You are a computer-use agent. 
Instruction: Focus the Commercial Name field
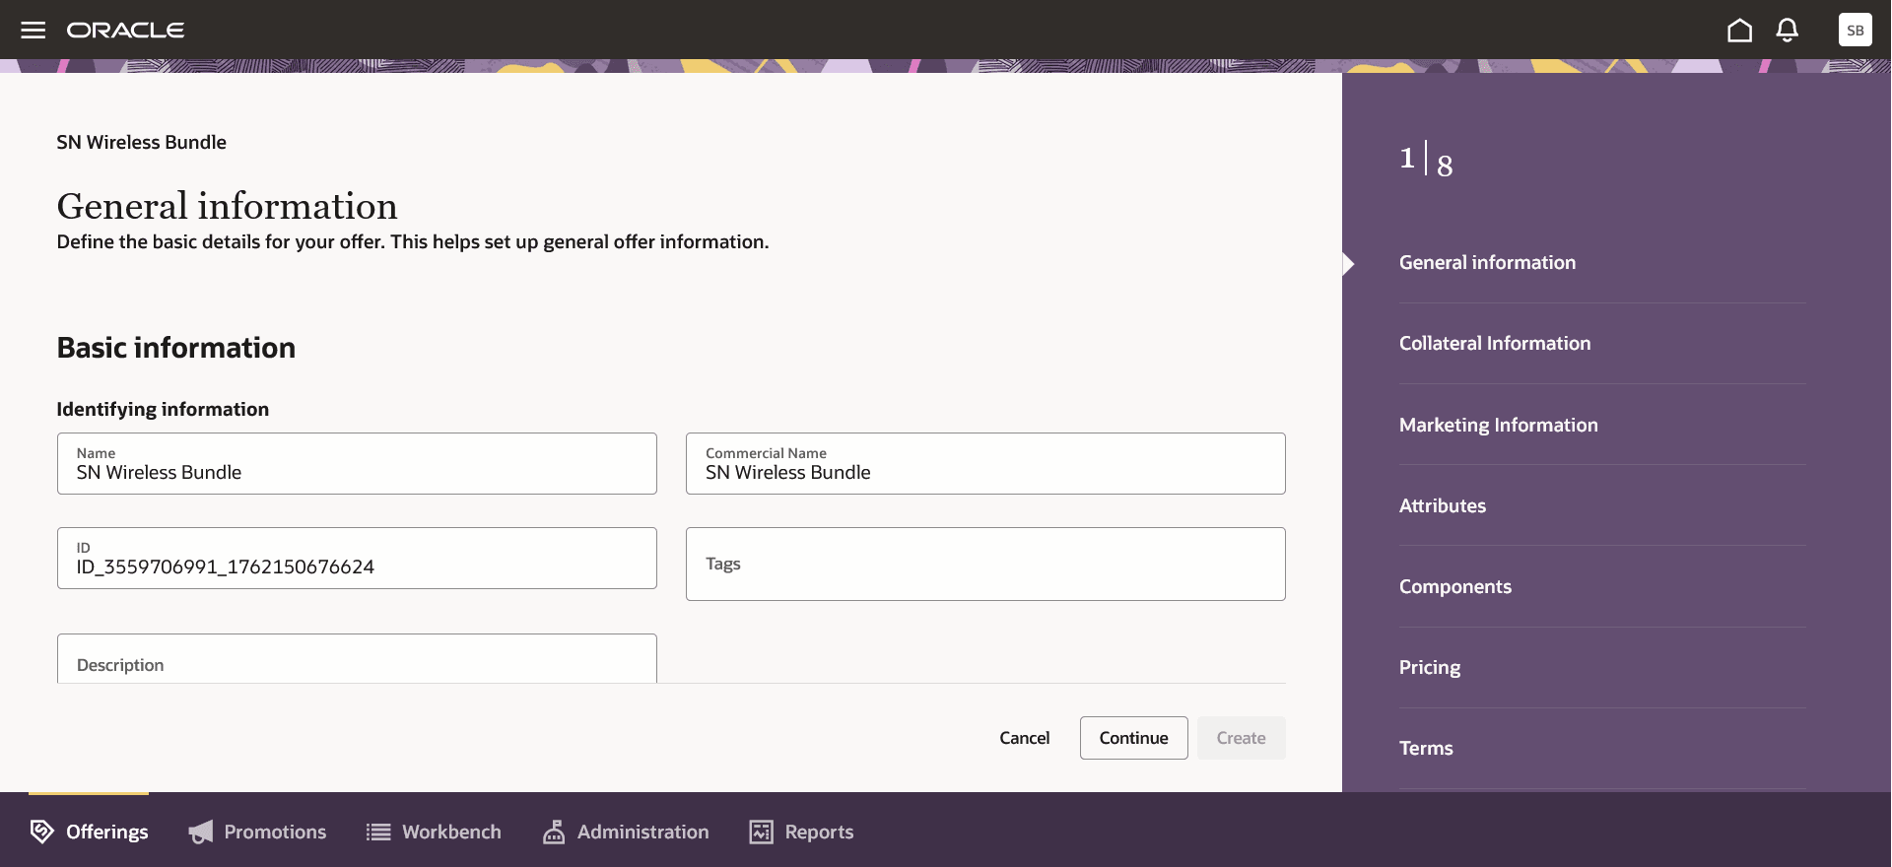tap(985, 463)
